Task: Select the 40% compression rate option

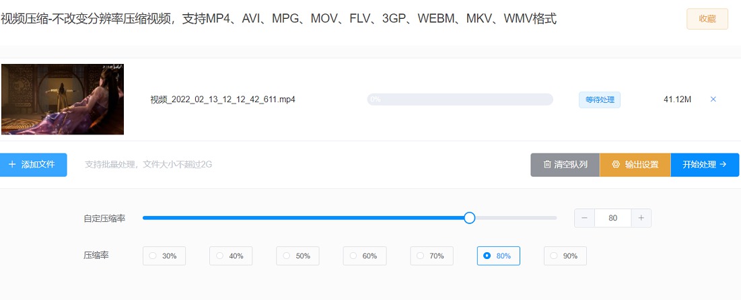Action: 231,256
